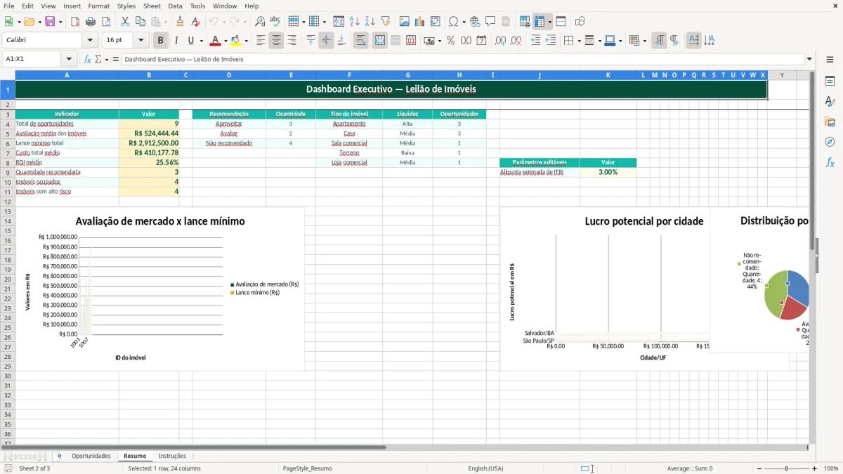
Task: Click the Copy icon
Action: (x=140, y=22)
